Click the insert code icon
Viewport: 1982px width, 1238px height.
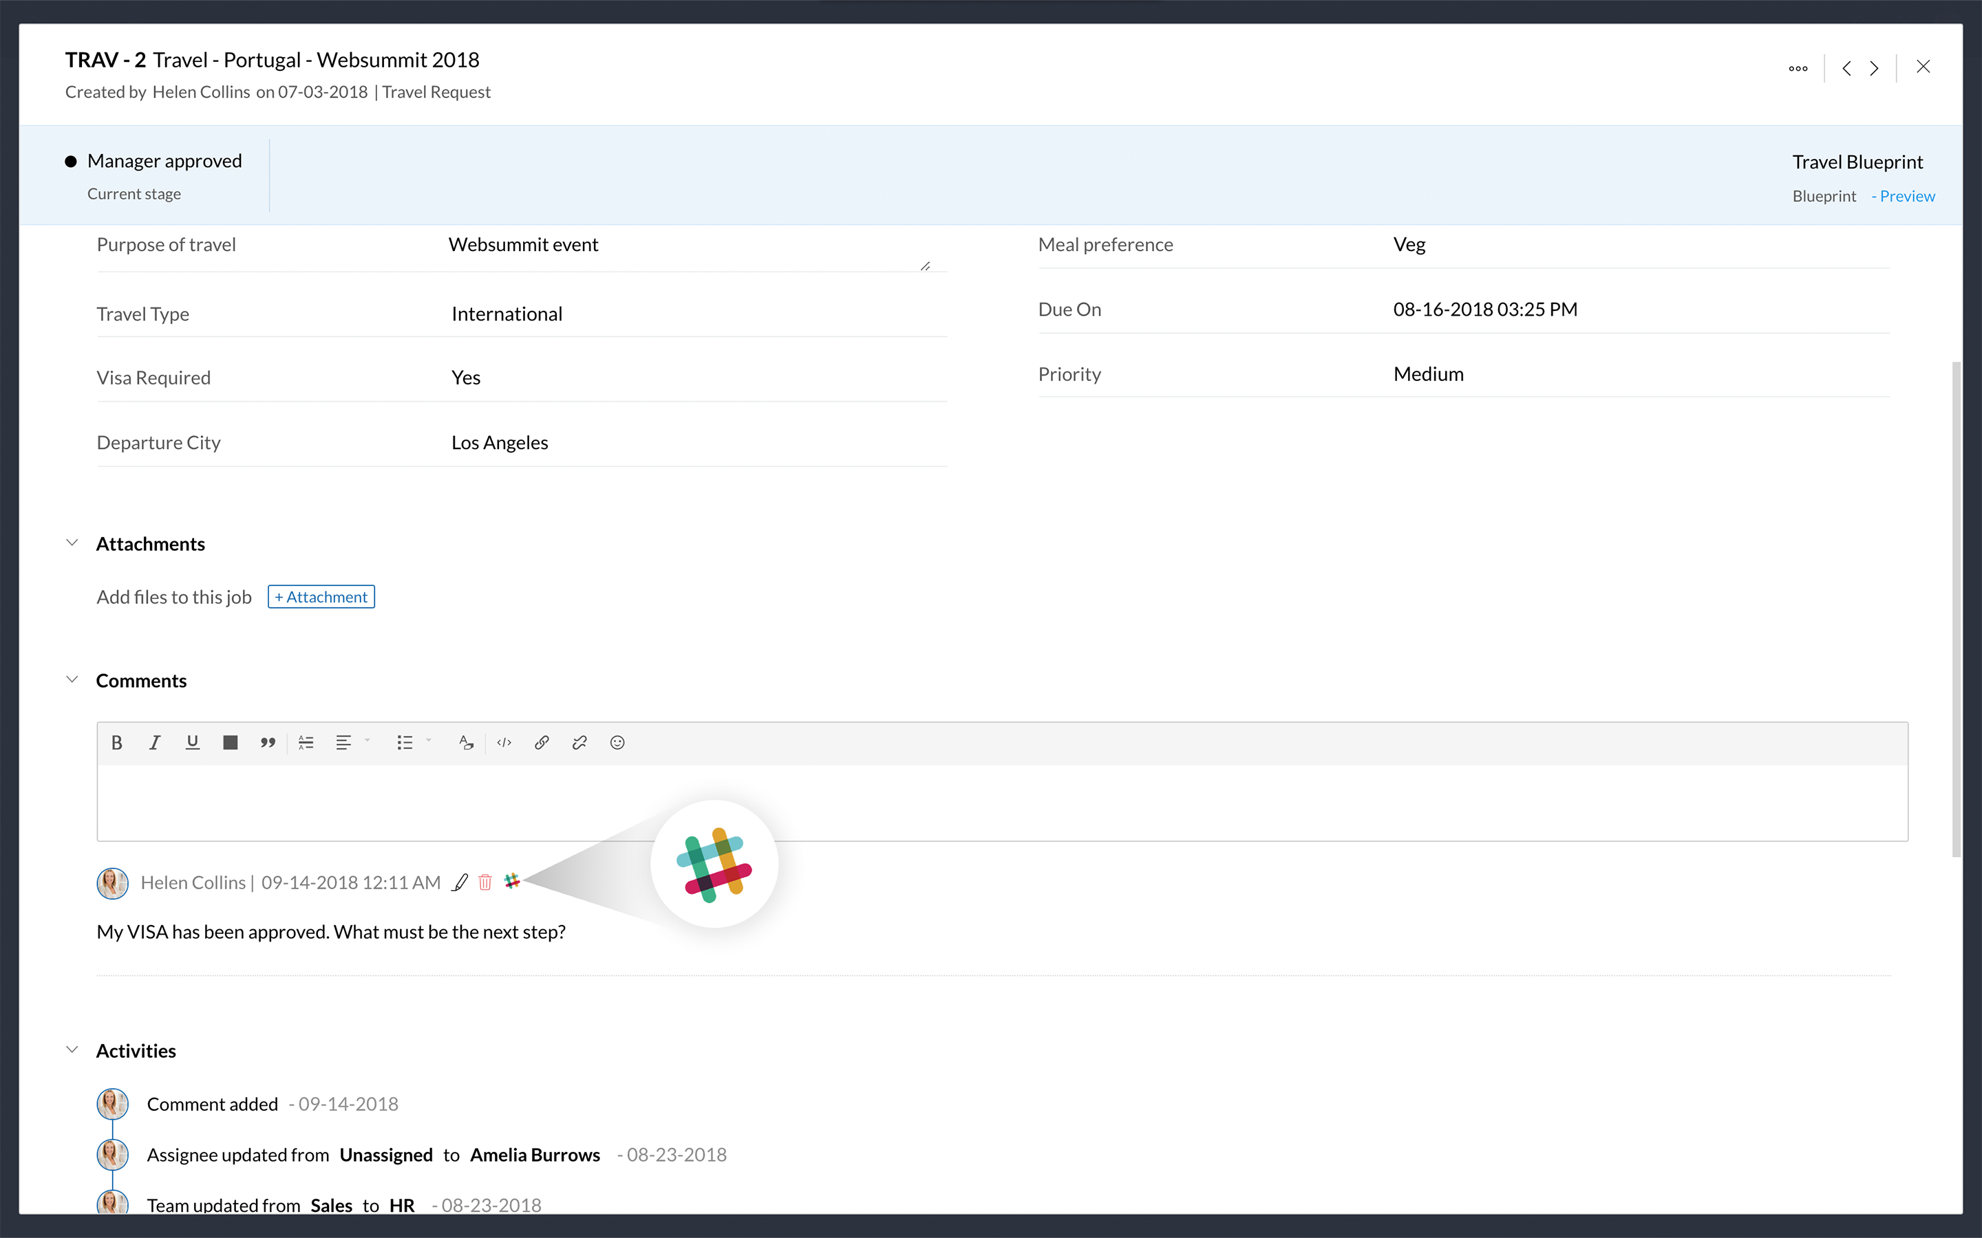(x=504, y=743)
